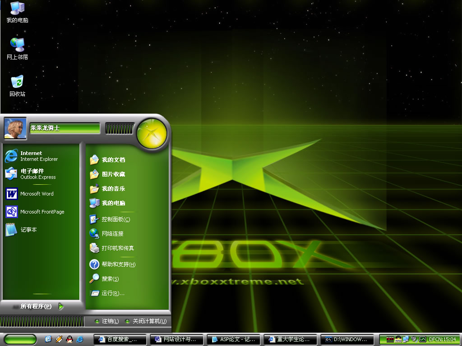Click the user avatar picture in Start menu
Image resolution: width=462 pixels, height=346 pixels.
click(x=15, y=128)
